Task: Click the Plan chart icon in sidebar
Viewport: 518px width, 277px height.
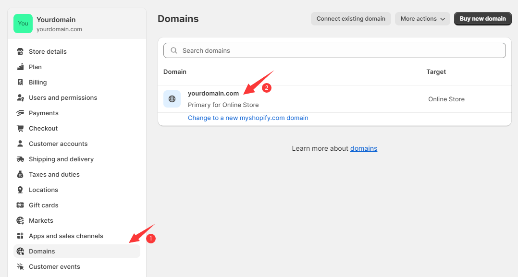Action: coord(20,67)
